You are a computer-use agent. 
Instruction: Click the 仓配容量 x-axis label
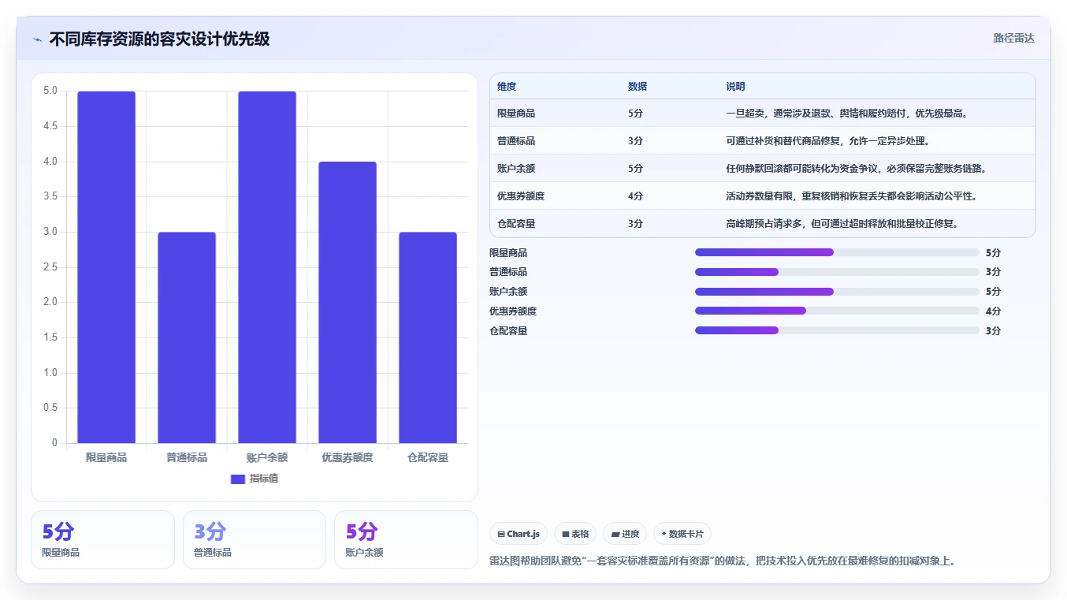click(428, 457)
